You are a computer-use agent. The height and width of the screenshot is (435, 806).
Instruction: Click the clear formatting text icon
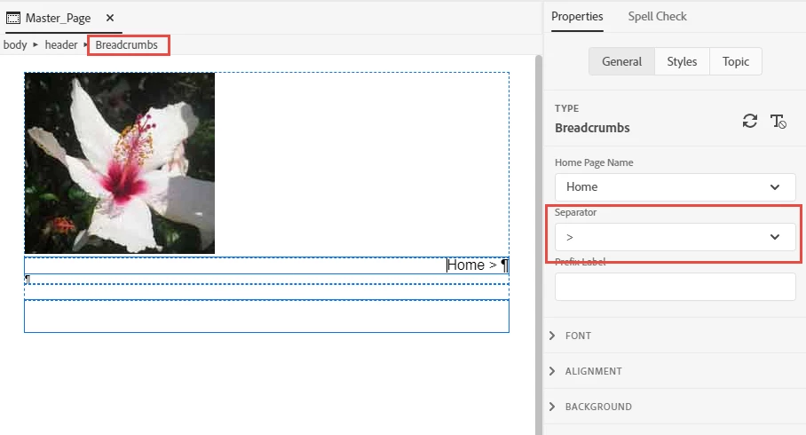(778, 122)
